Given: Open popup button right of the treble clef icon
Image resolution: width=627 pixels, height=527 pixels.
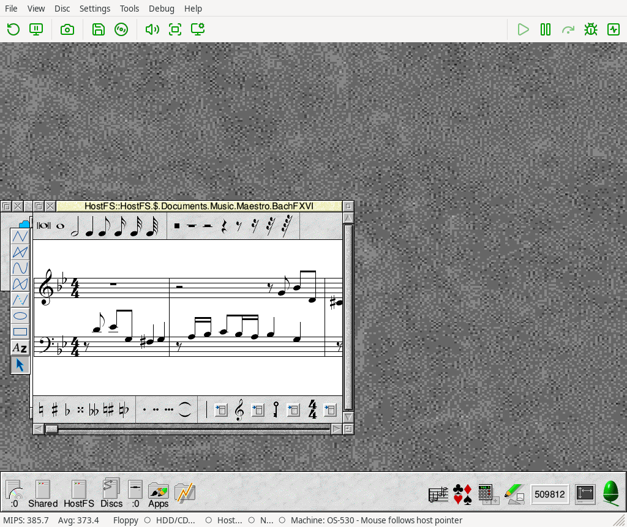Looking at the screenshot, I should pos(258,410).
